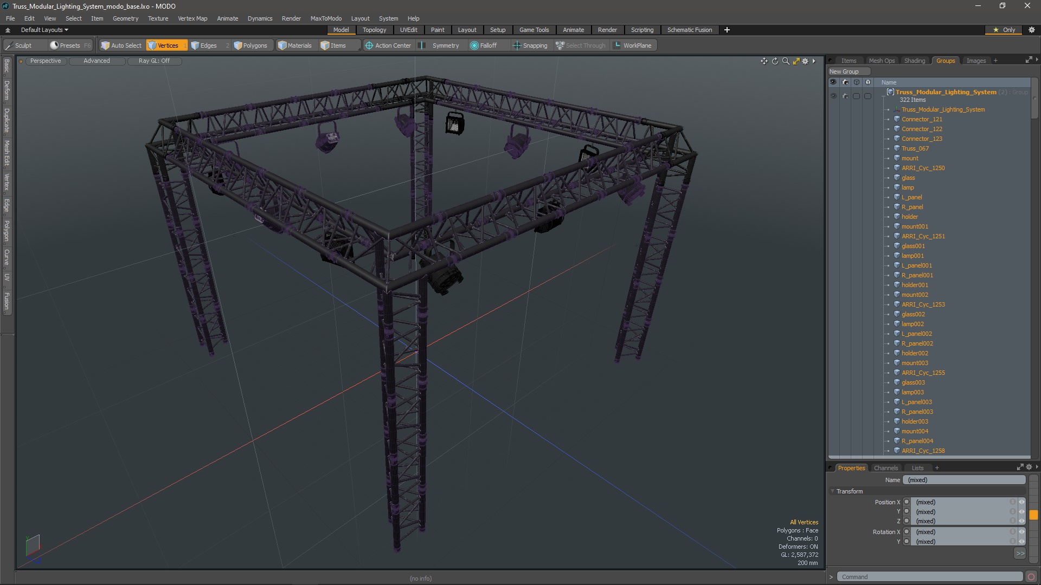Switch to the UVEdit layout tab
Screen dimensions: 1041x585
point(408,30)
